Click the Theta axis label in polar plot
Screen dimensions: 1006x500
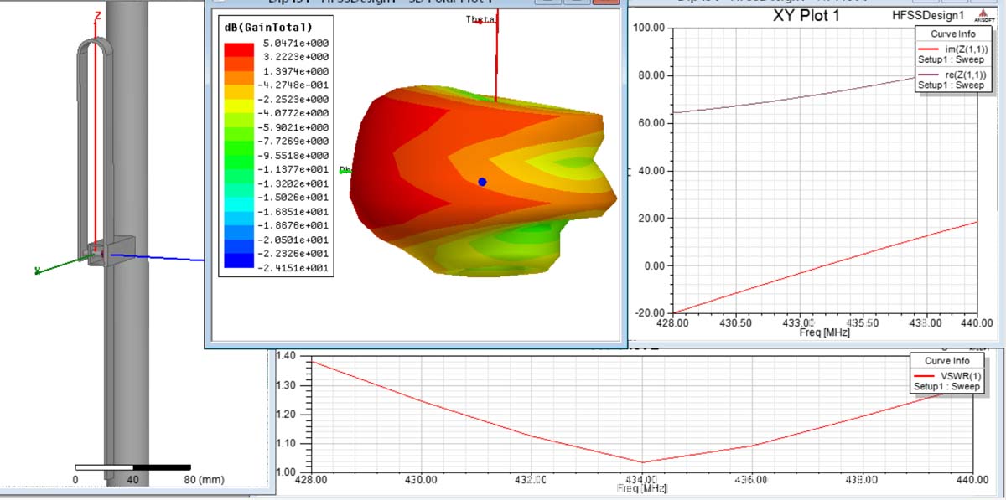point(481,20)
